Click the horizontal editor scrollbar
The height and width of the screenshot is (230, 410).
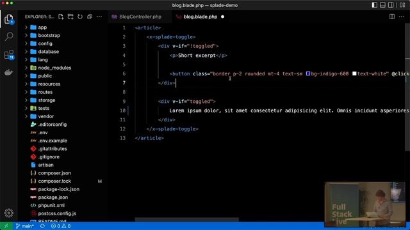coord(186,220)
